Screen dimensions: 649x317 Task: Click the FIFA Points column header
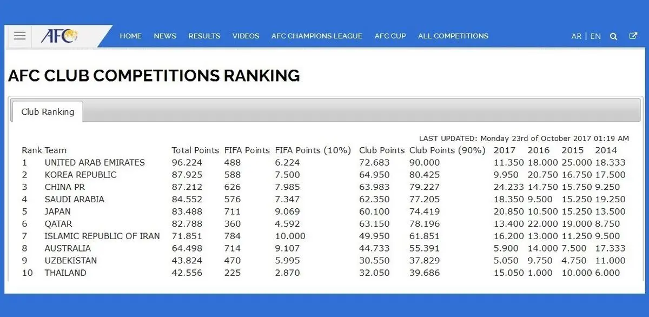pos(247,150)
